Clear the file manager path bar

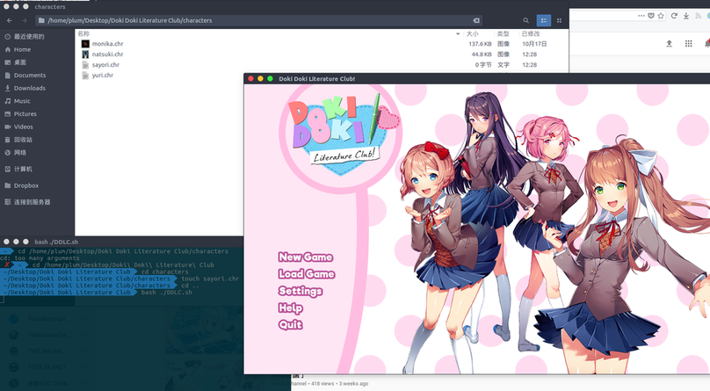click(x=476, y=20)
